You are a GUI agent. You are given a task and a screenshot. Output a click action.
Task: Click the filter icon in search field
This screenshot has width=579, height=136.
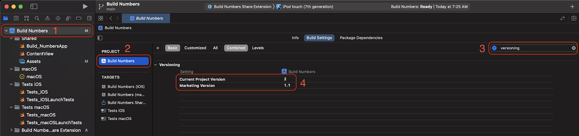pos(494,48)
